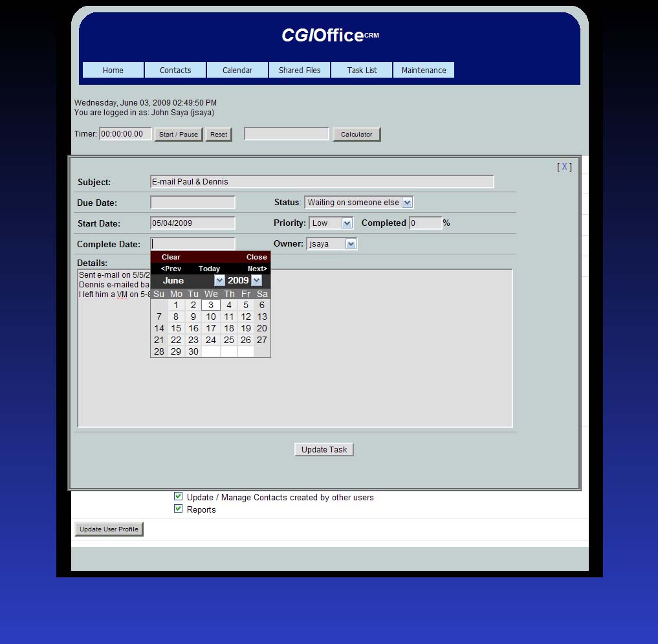Image resolution: width=658 pixels, height=644 pixels.
Task: Pick June 5 in the calendar
Action: tap(246, 305)
